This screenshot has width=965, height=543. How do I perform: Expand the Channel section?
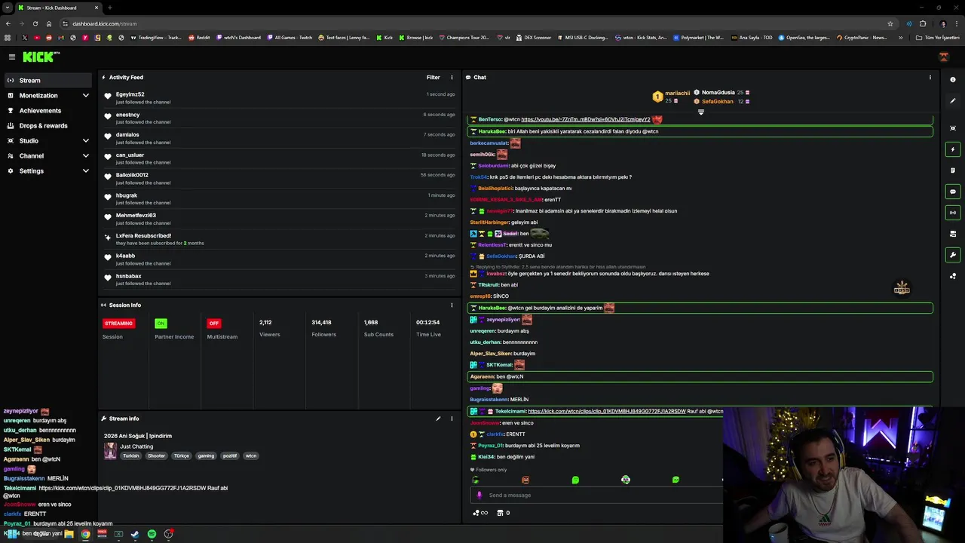[47, 156]
